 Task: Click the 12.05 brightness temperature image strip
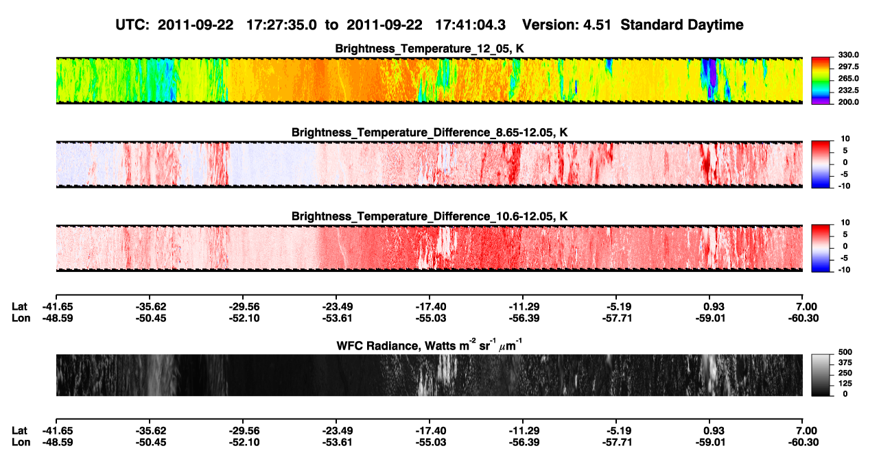click(x=429, y=81)
